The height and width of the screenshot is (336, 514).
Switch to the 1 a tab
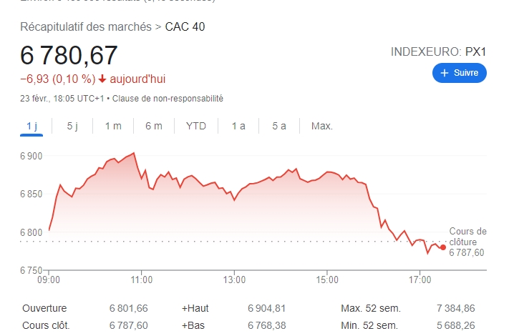pos(238,126)
